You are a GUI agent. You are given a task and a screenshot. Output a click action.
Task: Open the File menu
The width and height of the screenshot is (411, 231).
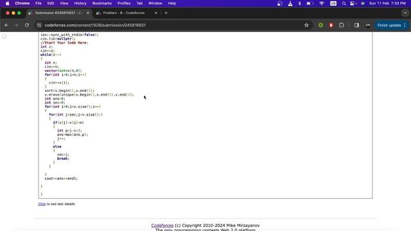pos(39,3)
